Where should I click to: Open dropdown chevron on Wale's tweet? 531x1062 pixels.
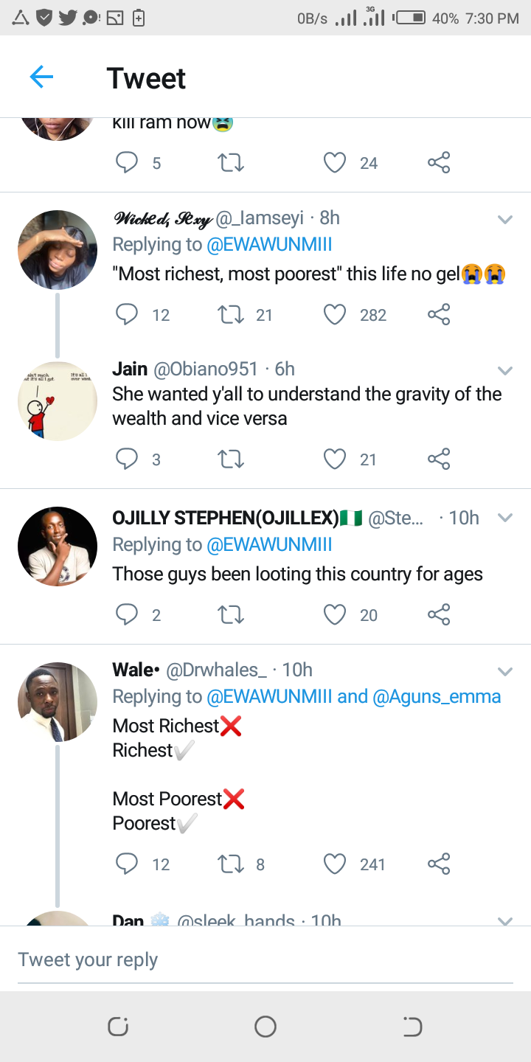point(505,671)
